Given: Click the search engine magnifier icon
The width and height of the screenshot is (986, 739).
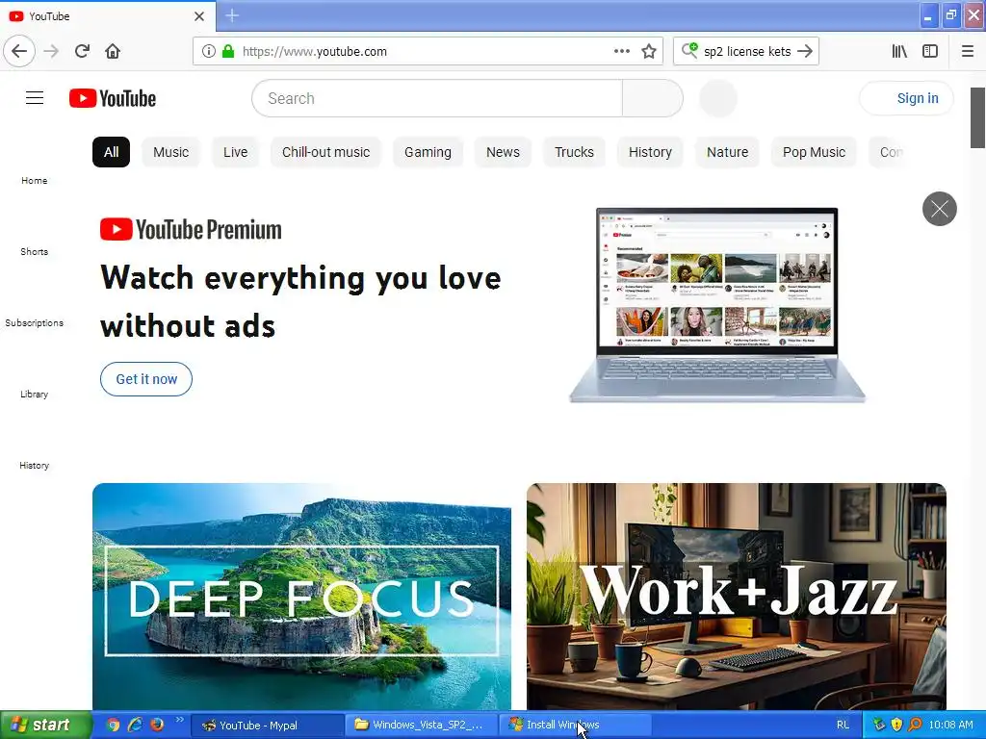Looking at the screenshot, I should pos(689,50).
